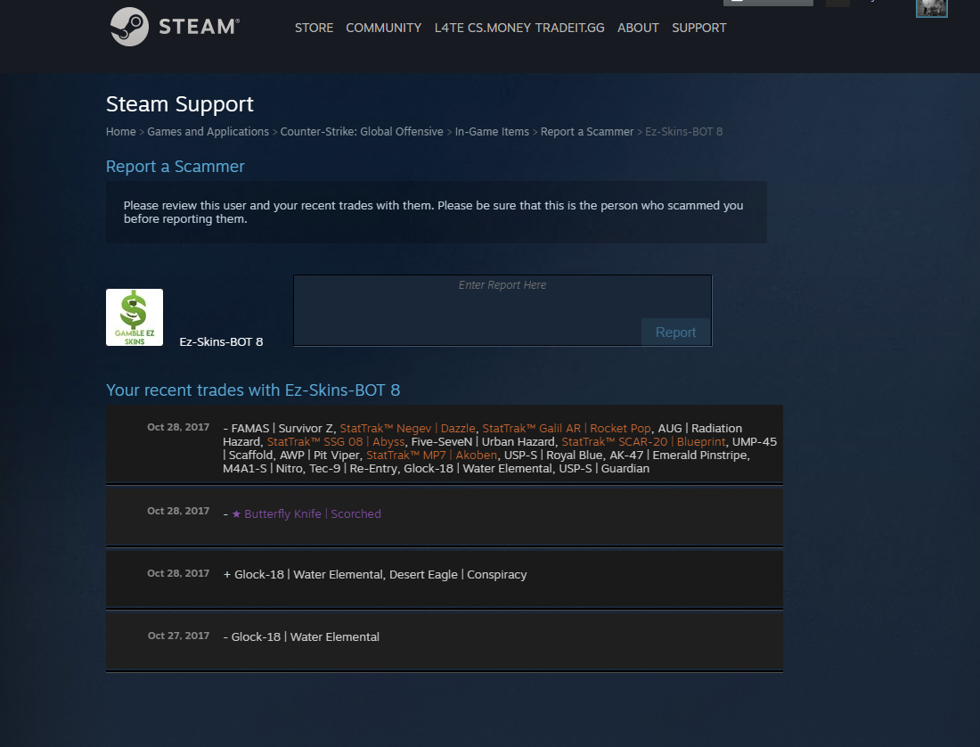The height and width of the screenshot is (747, 980).
Task: Click the Oct 27, 2017 Glock-18 trade row
Action: (x=445, y=641)
